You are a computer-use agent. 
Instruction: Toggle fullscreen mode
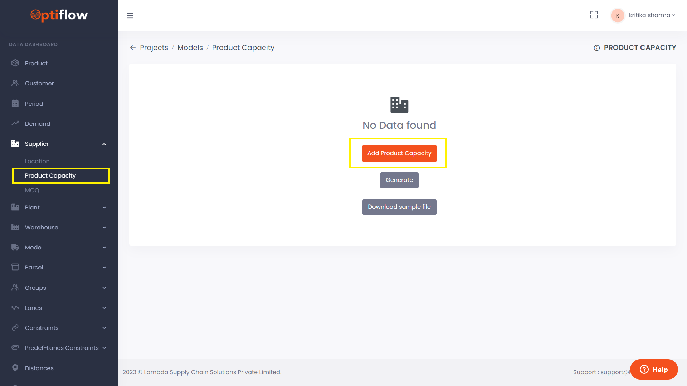tap(594, 15)
